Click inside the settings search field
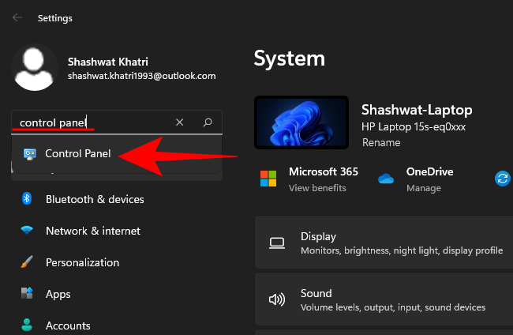 point(87,122)
